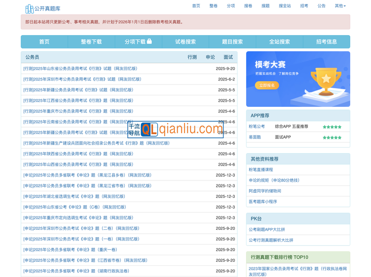The image size is (371, 277).
Task: Click the green star rating for 粉笔公考
Action: (x=332, y=127)
